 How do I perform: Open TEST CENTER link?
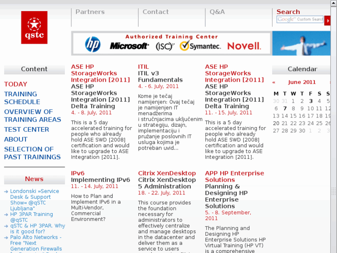point(26,130)
